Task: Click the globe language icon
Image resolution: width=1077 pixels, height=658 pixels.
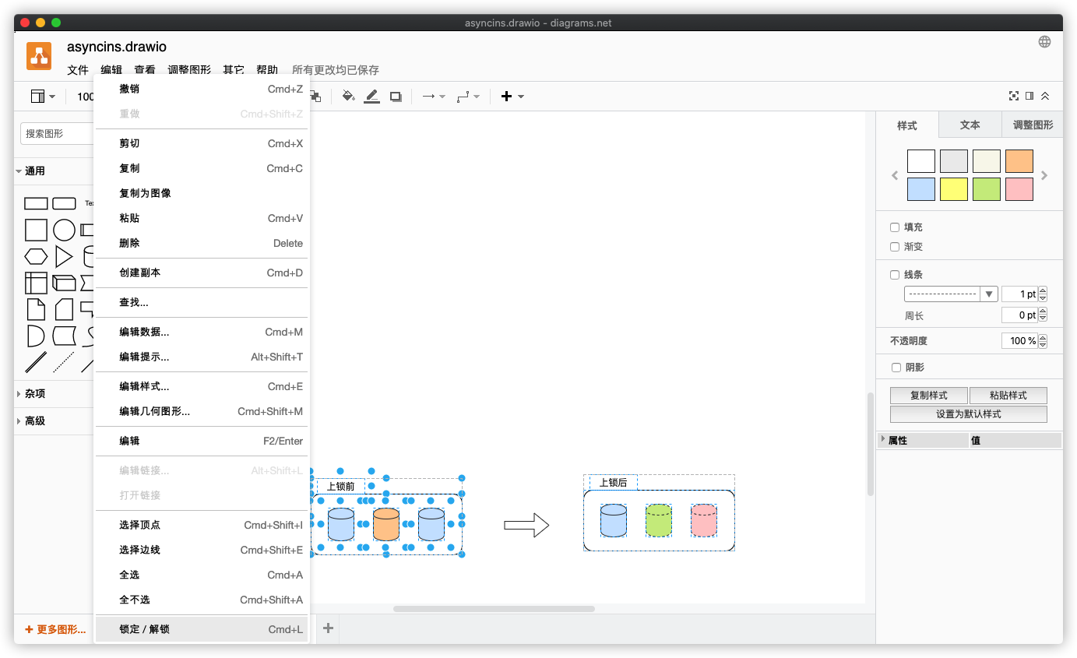Action: click(x=1044, y=42)
